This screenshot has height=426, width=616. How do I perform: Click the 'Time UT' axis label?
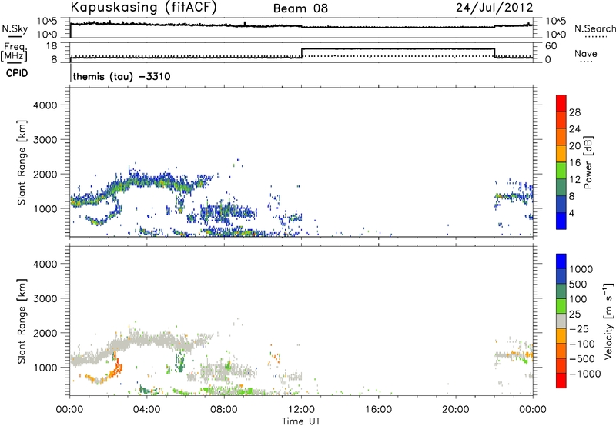301,421
